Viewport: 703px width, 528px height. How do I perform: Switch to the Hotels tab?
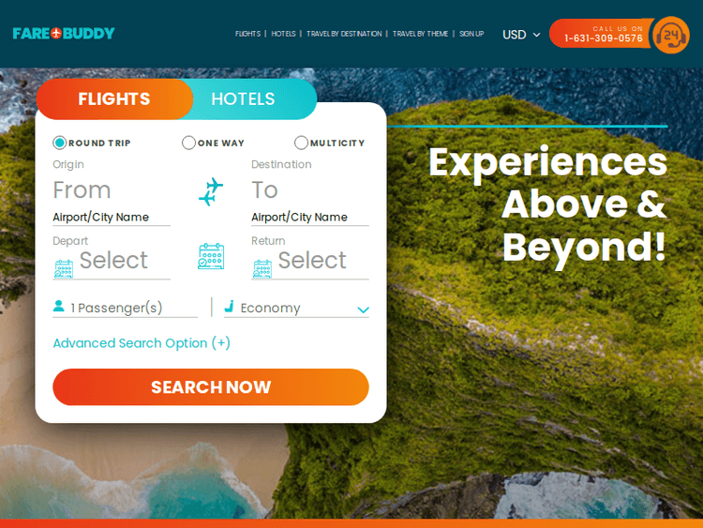[243, 98]
